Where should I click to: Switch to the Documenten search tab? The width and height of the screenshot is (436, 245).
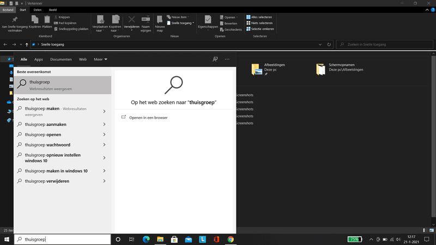coord(60,59)
